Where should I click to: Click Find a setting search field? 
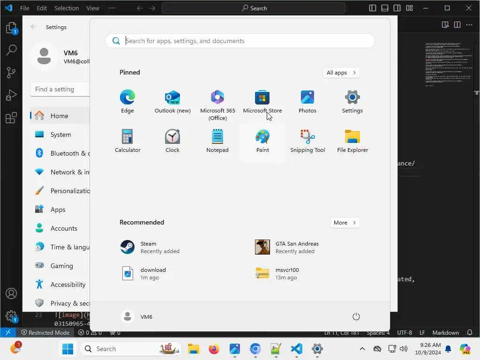(x=60, y=89)
